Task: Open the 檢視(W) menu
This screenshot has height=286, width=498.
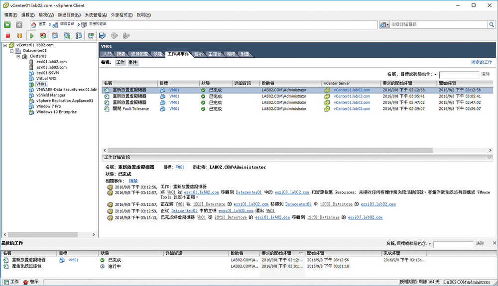Action: click(x=46, y=15)
